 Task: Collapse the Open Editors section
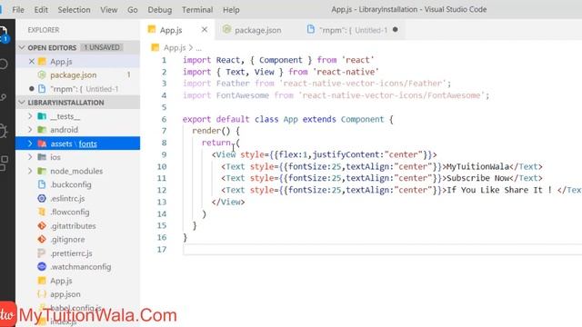(22, 47)
